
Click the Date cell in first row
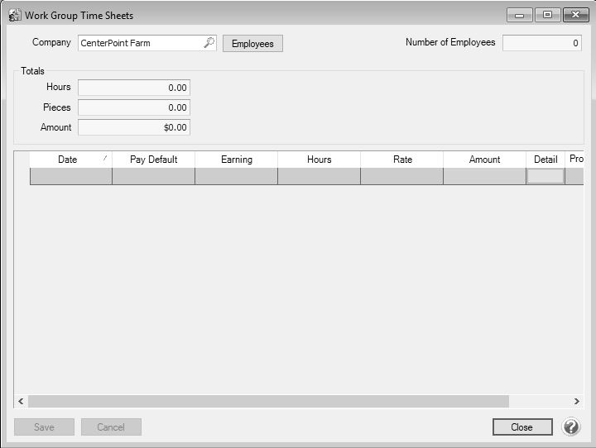pyautogui.click(x=71, y=176)
